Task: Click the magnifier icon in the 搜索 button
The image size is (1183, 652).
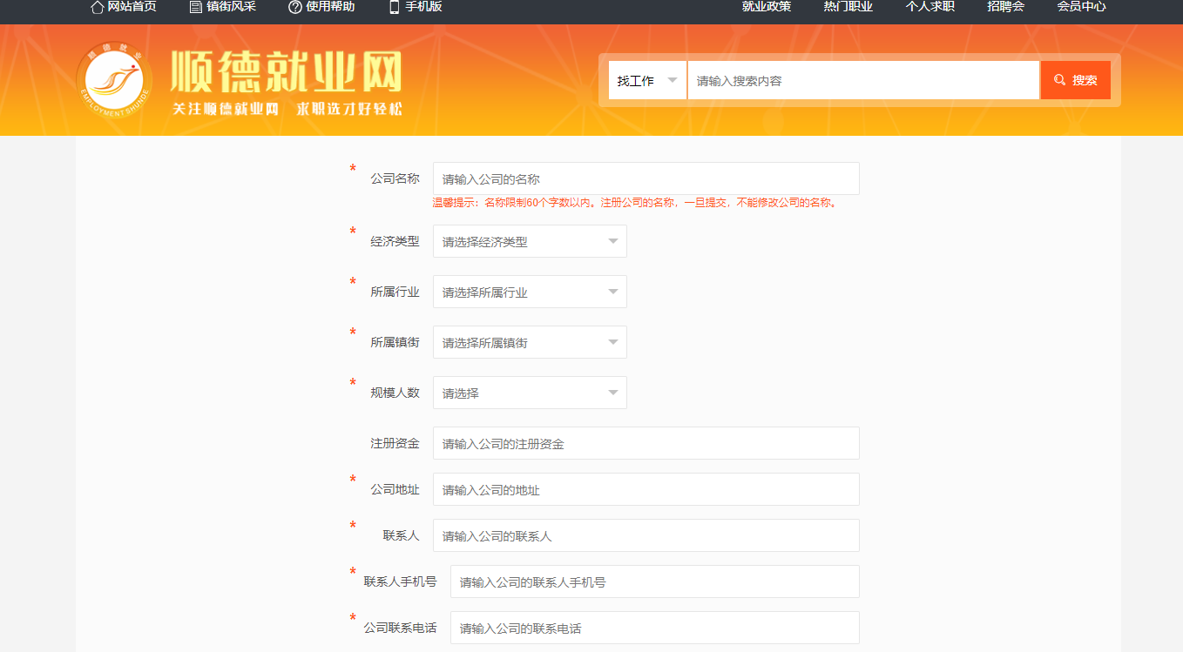Action: (1059, 80)
